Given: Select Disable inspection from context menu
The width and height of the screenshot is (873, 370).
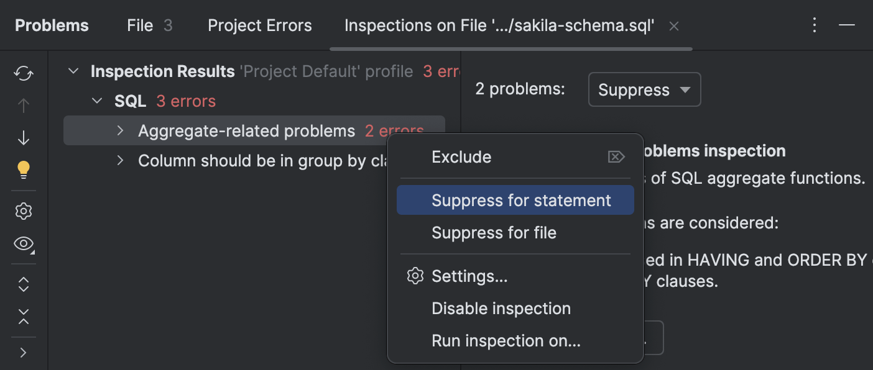Looking at the screenshot, I should click(x=501, y=308).
